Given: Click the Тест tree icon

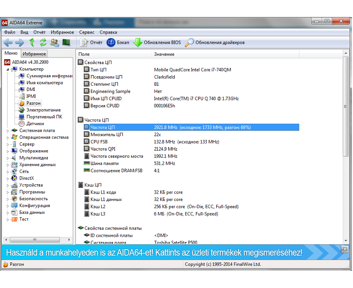Looking at the screenshot, I should tap(15, 219).
